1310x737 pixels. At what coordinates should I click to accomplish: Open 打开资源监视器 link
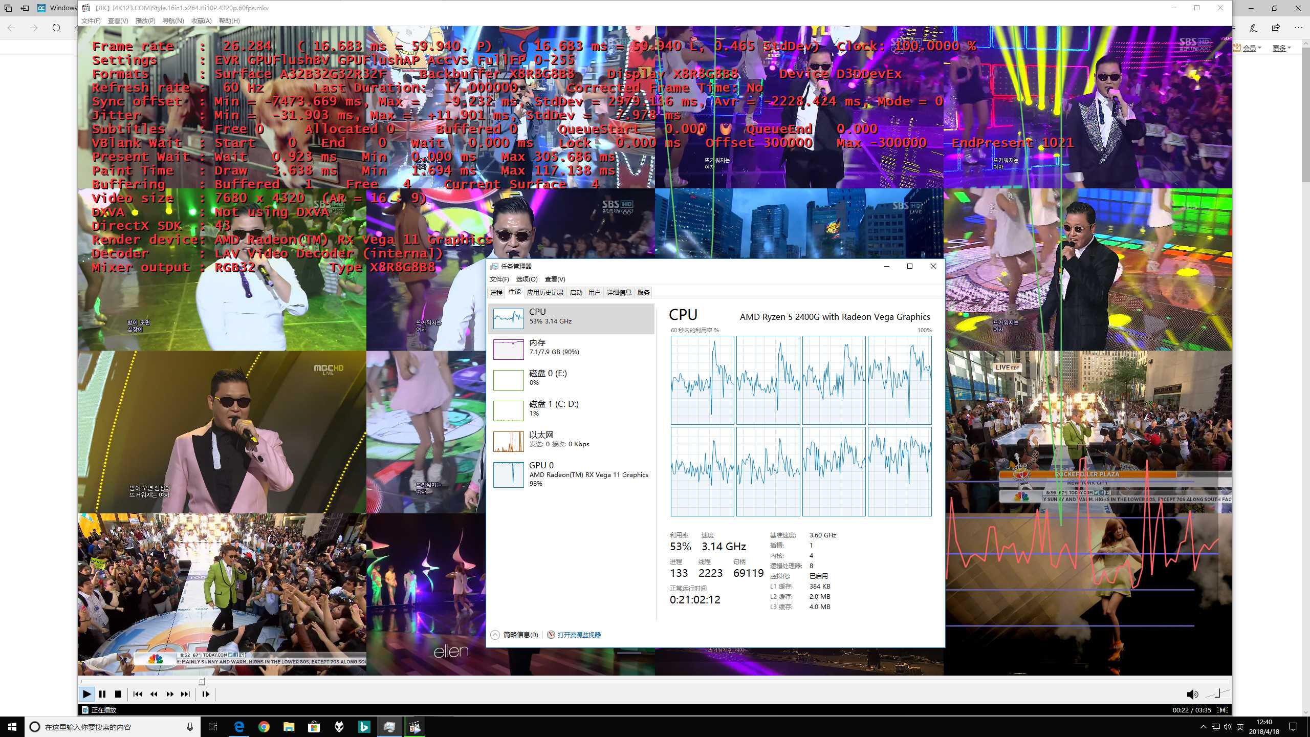pos(579,635)
